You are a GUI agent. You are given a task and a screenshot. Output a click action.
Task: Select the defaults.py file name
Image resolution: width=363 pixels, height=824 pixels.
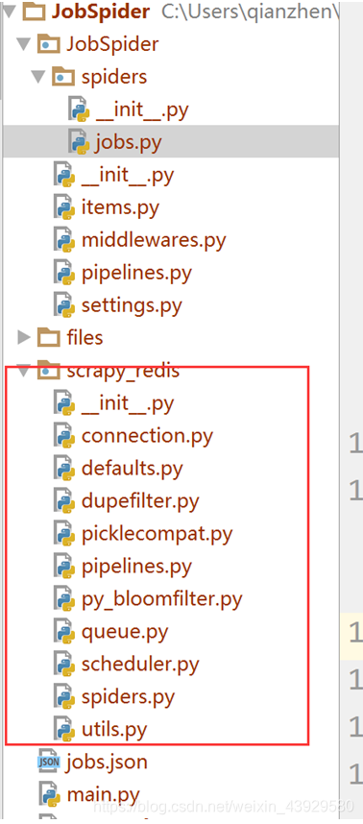(132, 469)
